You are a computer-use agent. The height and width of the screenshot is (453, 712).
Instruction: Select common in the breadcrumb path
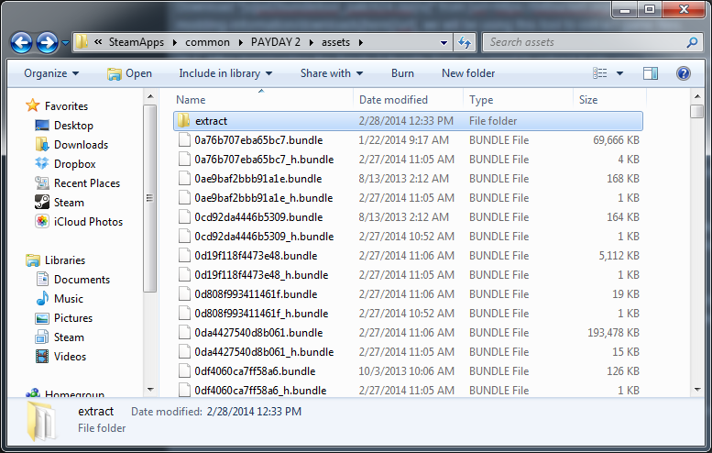(207, 42)
